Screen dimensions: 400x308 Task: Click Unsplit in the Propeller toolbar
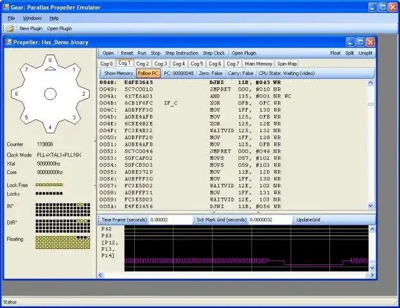365,53
